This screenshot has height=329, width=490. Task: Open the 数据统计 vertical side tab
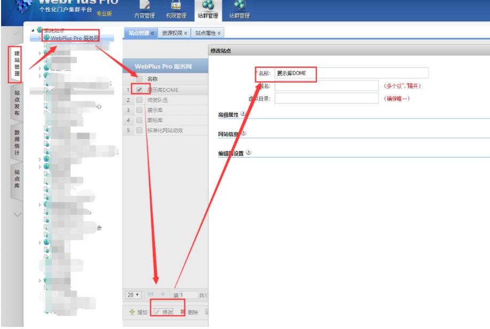click(17, 142)
